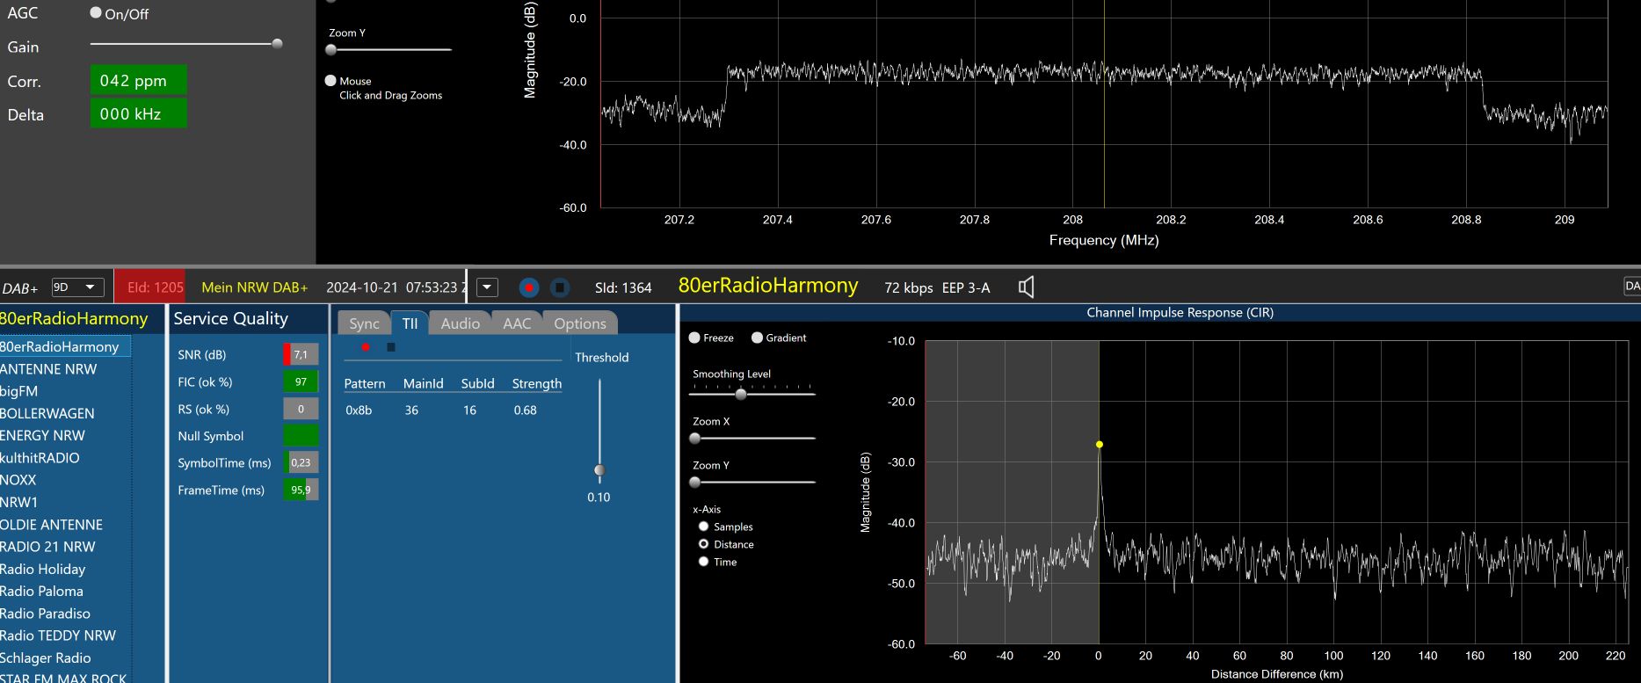Select ANTENNE NRW from the service list
This screenshot has width=1641, height=683.
[48, 369]
